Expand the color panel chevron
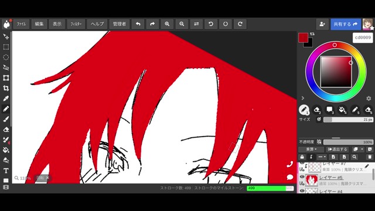The height and width of the screenshot is (211, 375). click(303, 98)
